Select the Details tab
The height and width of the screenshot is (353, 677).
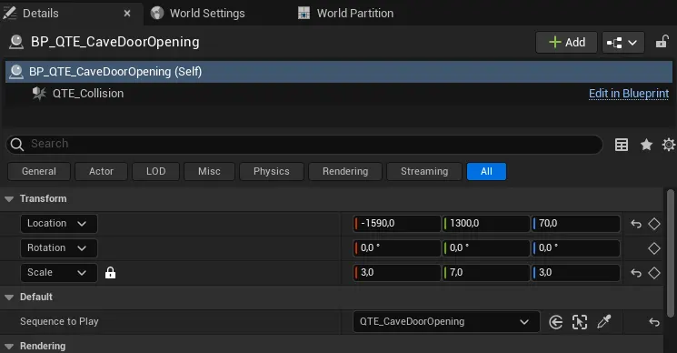[x=41, y=14]
